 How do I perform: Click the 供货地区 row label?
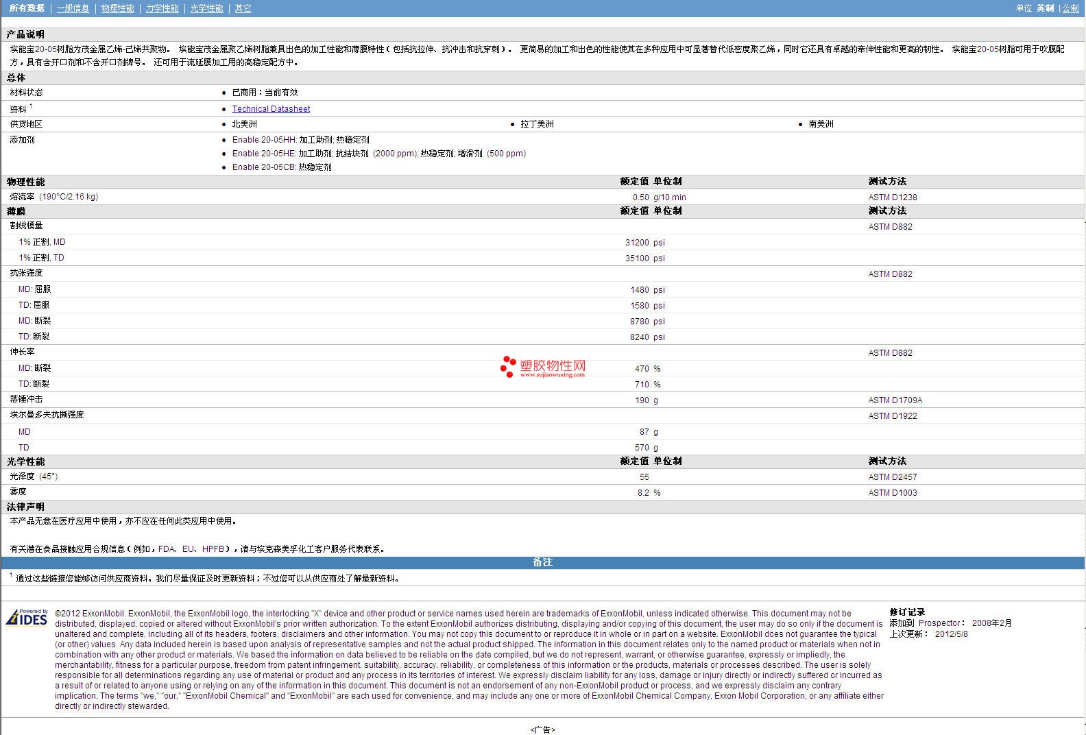[26, 124]
